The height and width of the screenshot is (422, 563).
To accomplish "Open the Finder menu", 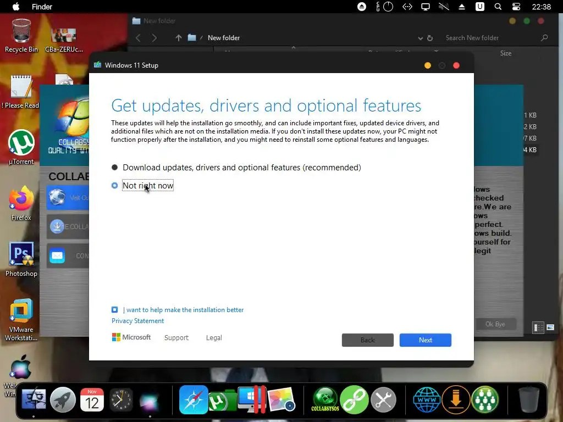I will click(42, 7).
